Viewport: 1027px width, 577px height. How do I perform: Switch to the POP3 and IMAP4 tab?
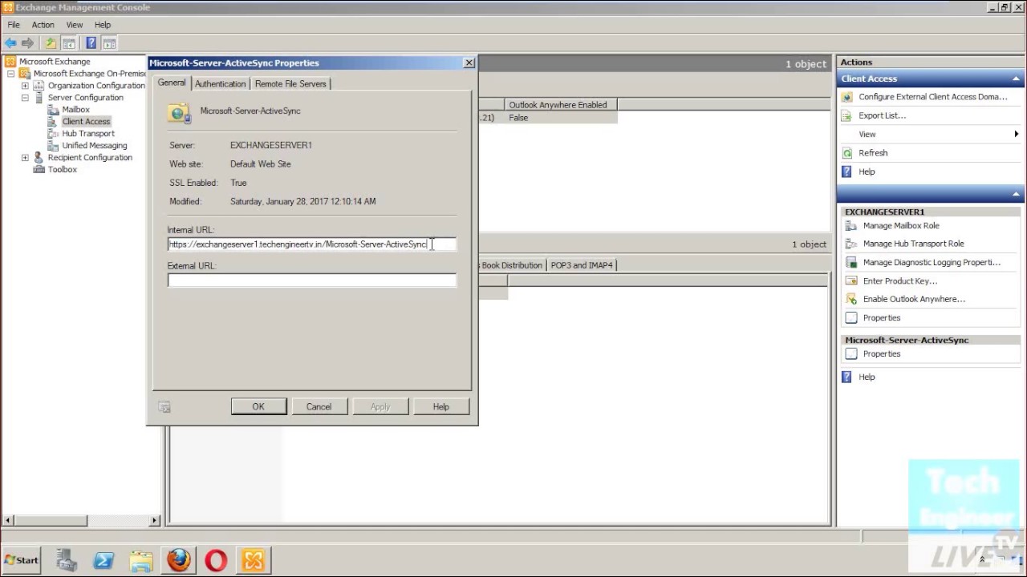coord(582,265)
